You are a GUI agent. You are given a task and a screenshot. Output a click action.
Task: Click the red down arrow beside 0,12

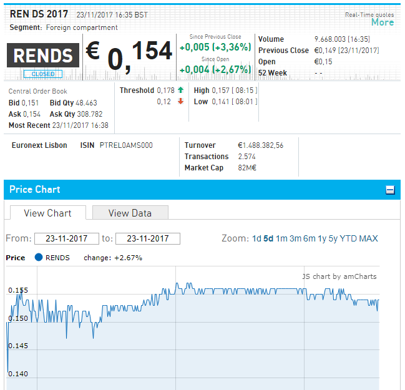(180, 101)
